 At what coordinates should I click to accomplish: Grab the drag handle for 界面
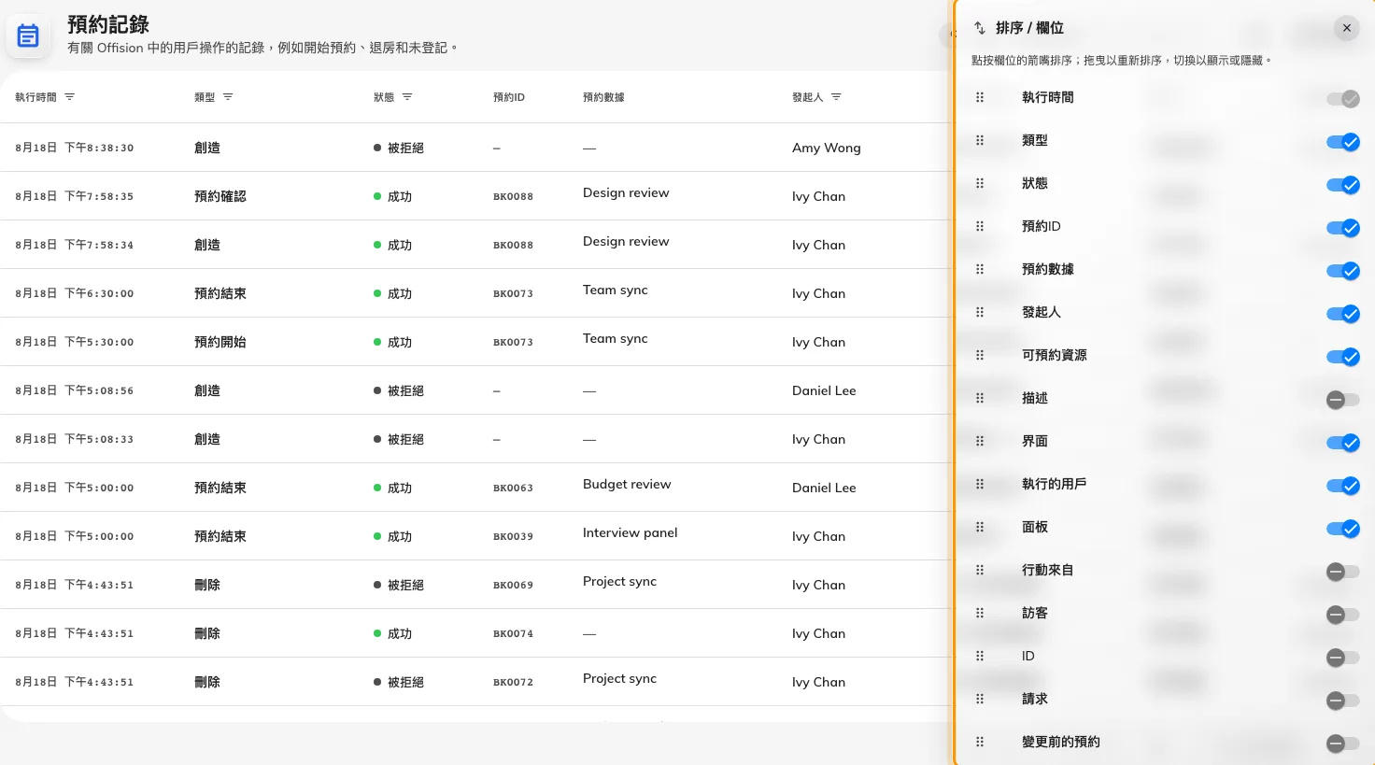(980, 441)
